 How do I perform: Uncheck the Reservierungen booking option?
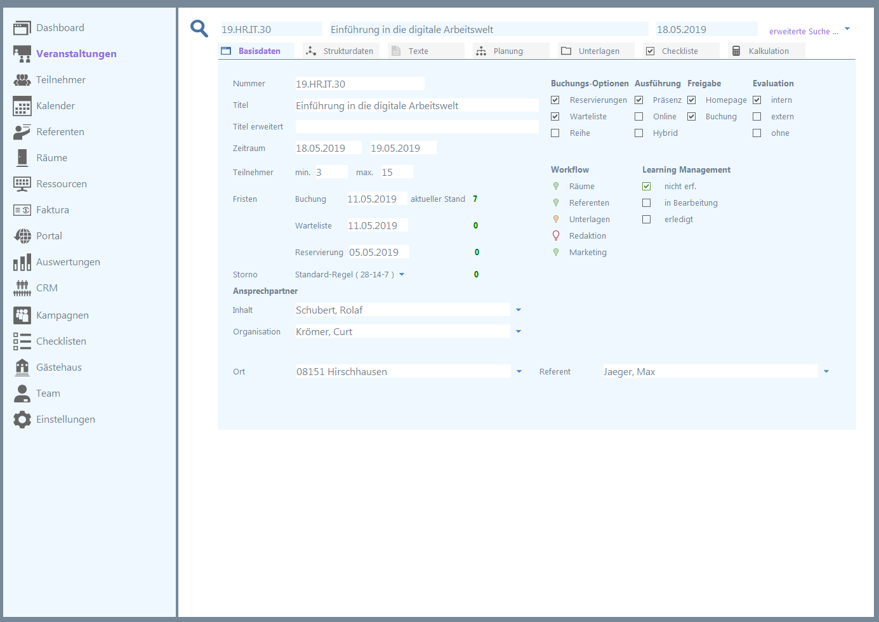pyautogui.click(x=555, y=100)
